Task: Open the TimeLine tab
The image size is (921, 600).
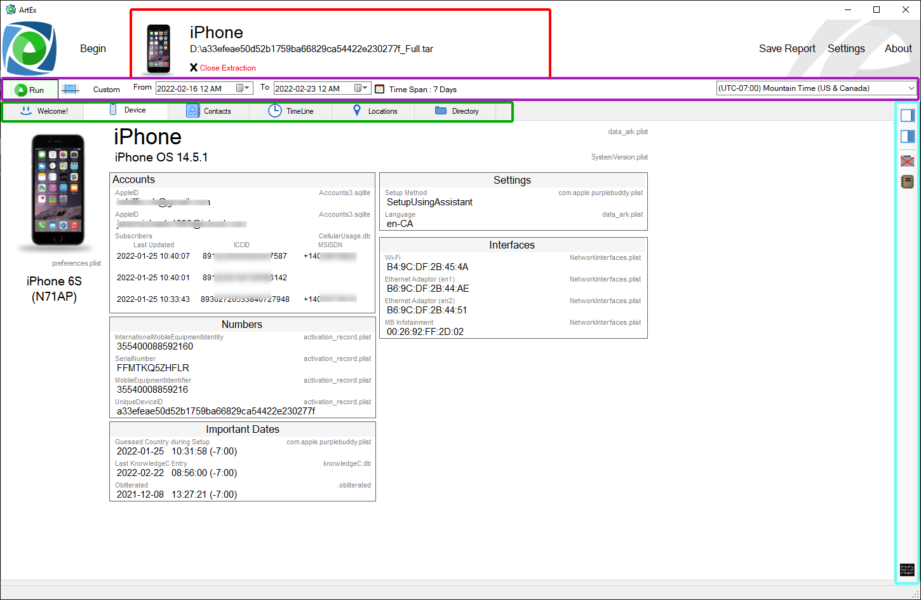Action: click(x=291, y=111)
